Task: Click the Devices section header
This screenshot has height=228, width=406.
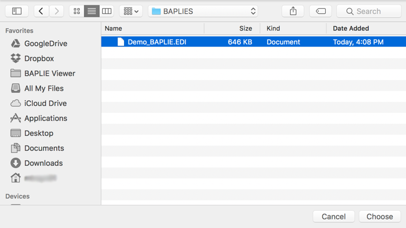Action: 17,196
